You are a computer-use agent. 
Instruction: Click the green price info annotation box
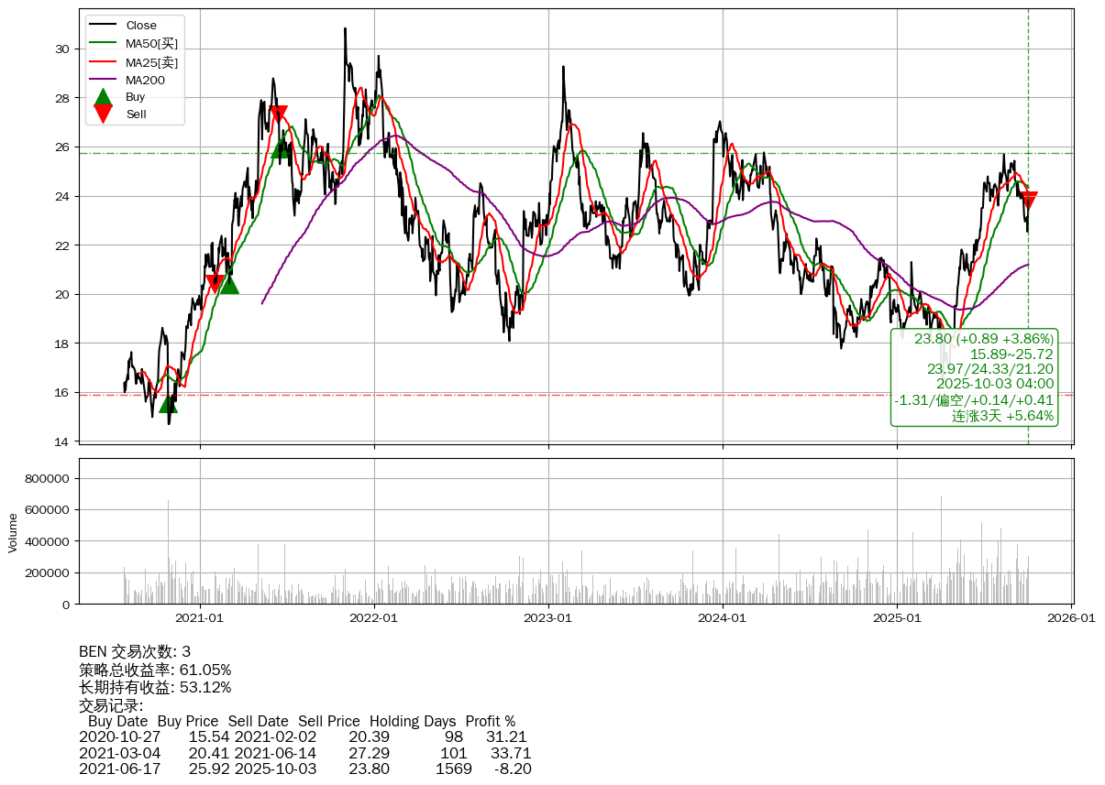tap(974, 377)
